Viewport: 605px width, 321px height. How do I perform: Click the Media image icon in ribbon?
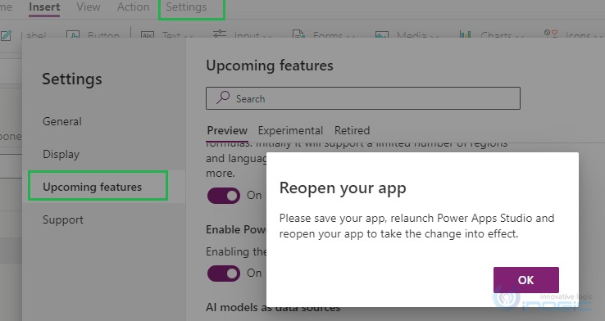point(381,34)
